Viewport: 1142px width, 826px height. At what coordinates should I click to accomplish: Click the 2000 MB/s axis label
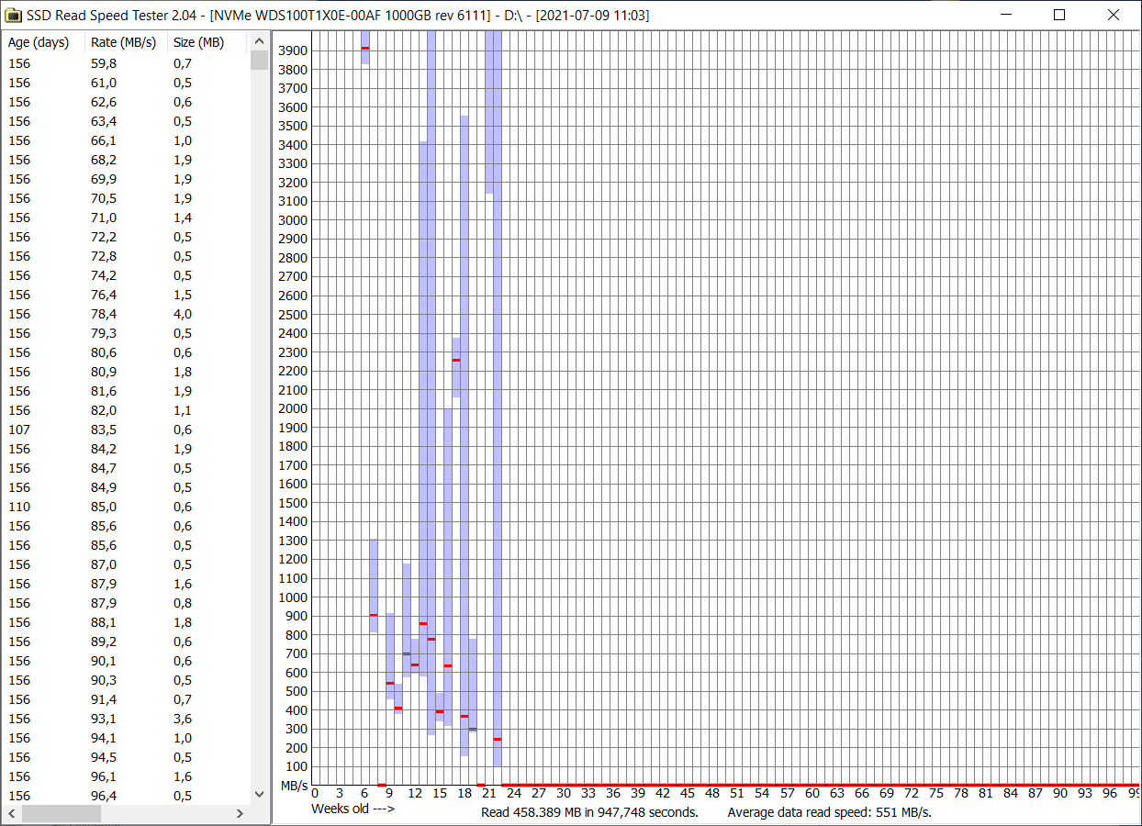pos(293,408)
